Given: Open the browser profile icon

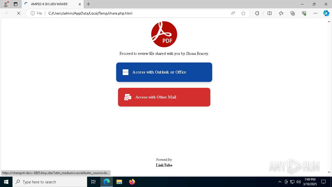Looking at the screenshot, I should click(5, 4).
